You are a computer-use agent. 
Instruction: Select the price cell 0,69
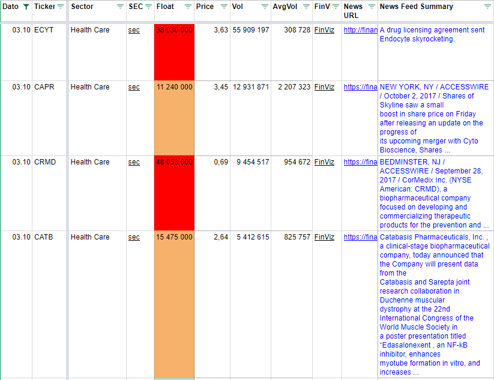[x=212, y=193]
